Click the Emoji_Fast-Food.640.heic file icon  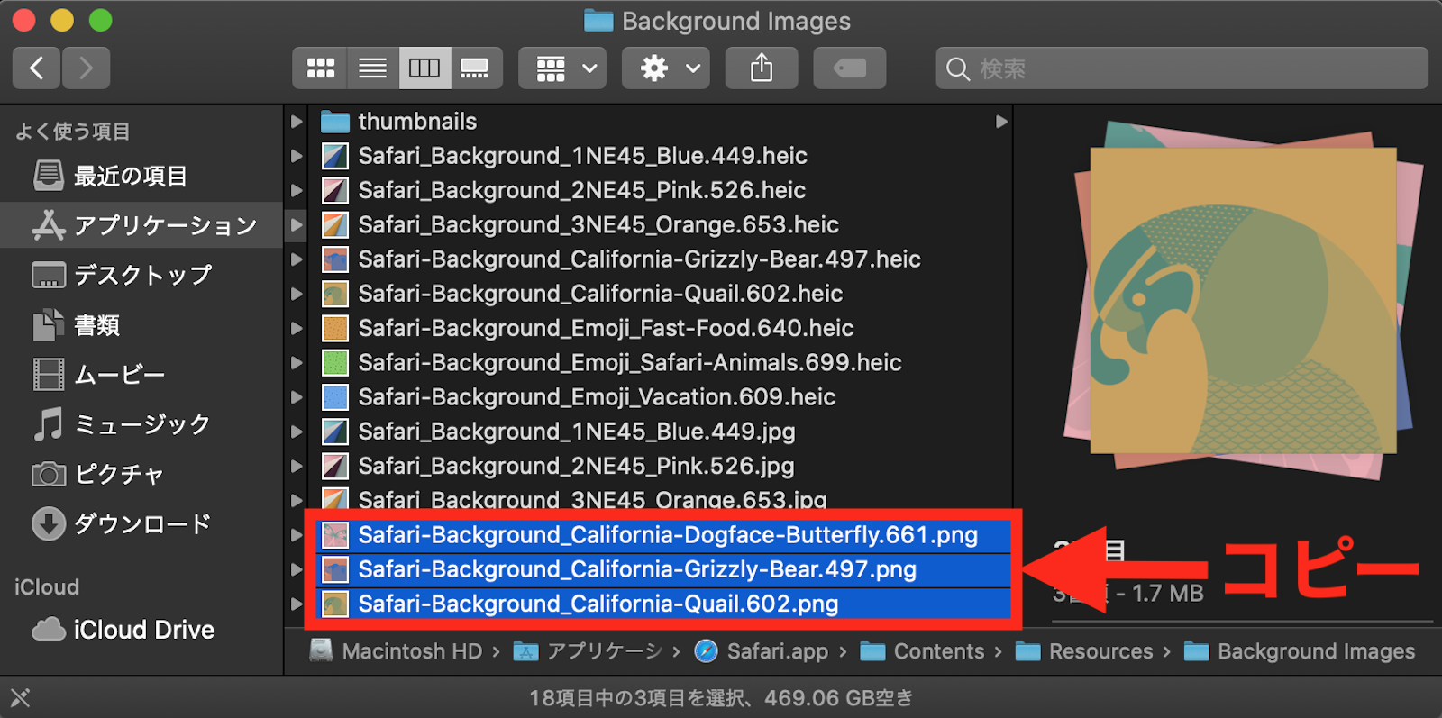point(335,328)
